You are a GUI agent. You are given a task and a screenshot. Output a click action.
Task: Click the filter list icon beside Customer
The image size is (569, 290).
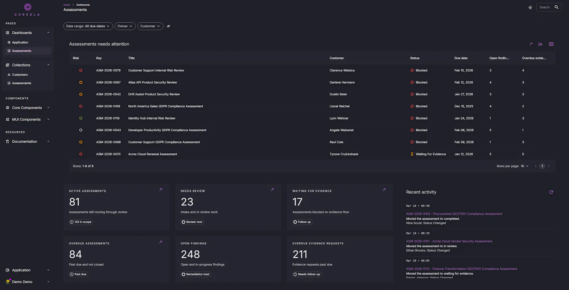tap(169, 26)
